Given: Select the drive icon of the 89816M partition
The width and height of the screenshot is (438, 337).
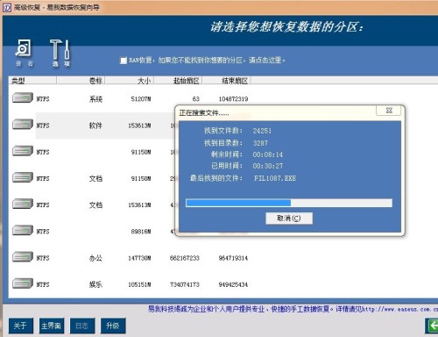Looking at the screenshot, I should tap(23, 231).
